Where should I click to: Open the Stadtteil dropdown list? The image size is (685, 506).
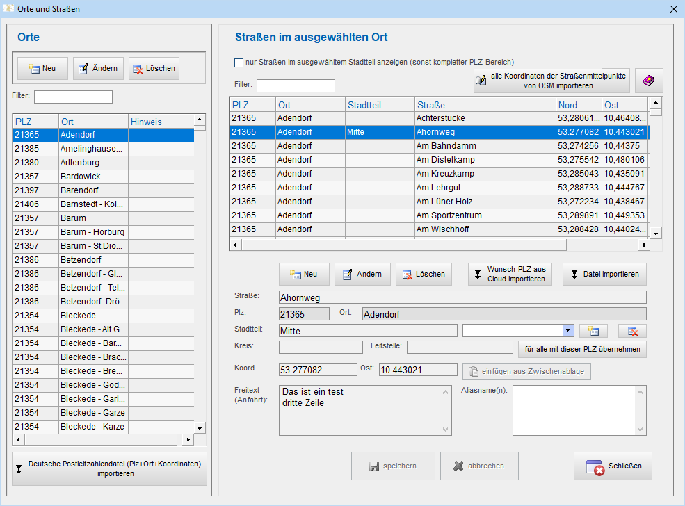567,331
